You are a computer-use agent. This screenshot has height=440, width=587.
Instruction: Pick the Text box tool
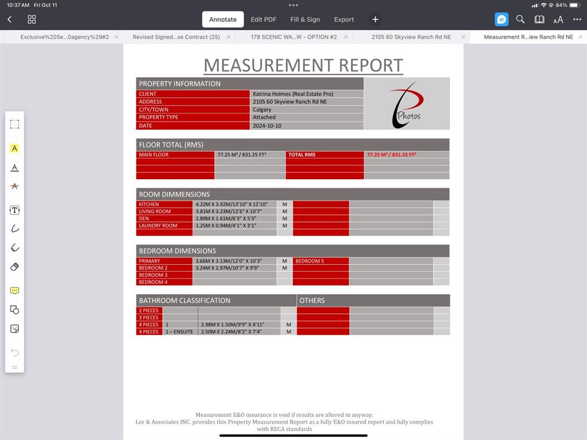15,211
